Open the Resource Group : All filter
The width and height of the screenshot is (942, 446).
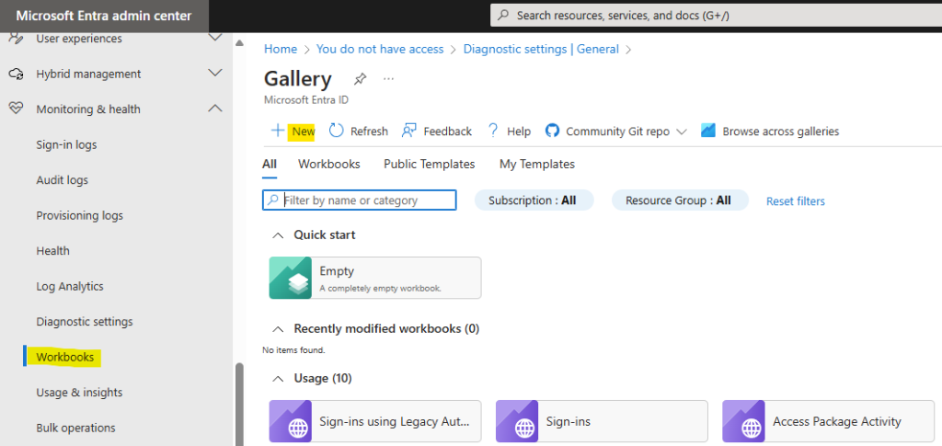(680, 200)
